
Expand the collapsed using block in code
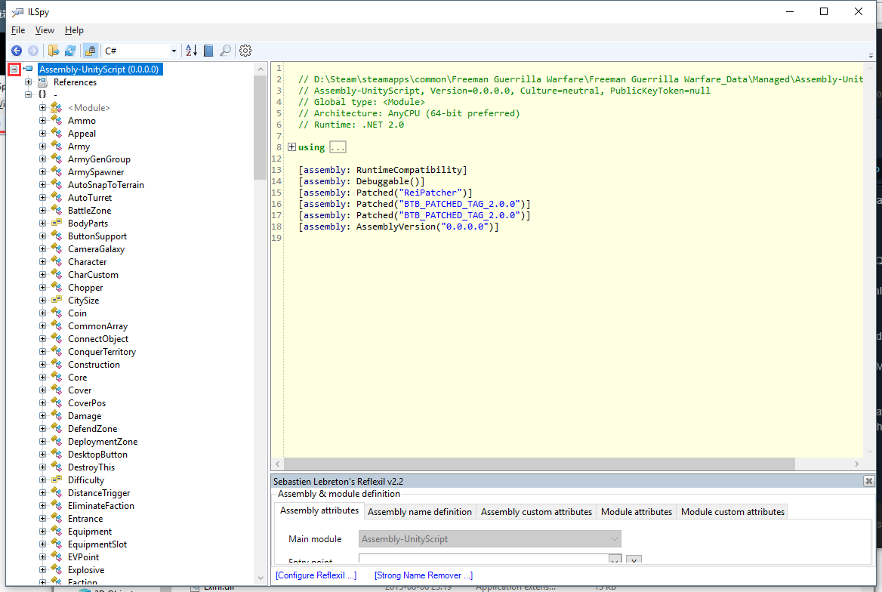pyautogui.click(x=291, y=147)
